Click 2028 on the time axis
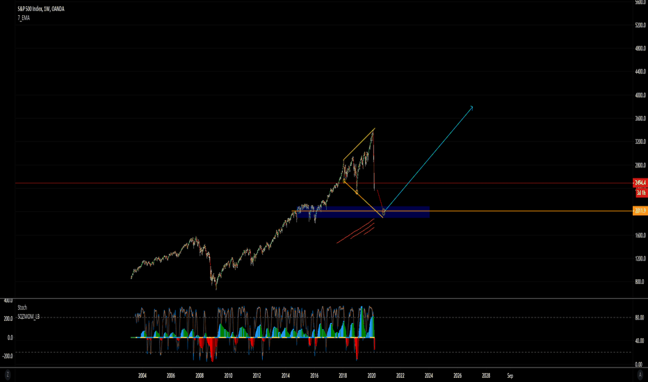648x382 pixels. [485, 375]
